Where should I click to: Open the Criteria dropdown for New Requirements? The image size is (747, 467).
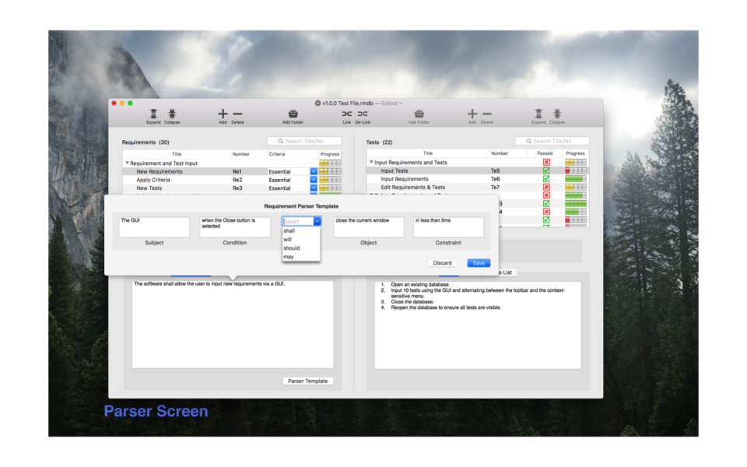pos(314,171)
